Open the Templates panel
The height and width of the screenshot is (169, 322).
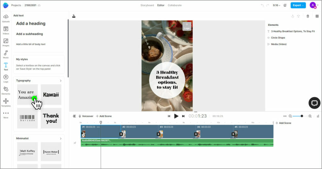point(6,102)
